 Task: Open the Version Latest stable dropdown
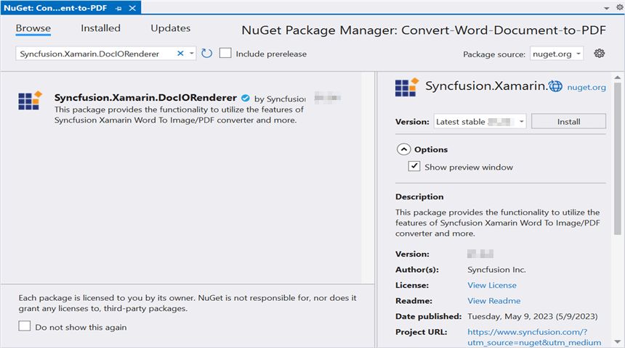[x=480, y=121]
